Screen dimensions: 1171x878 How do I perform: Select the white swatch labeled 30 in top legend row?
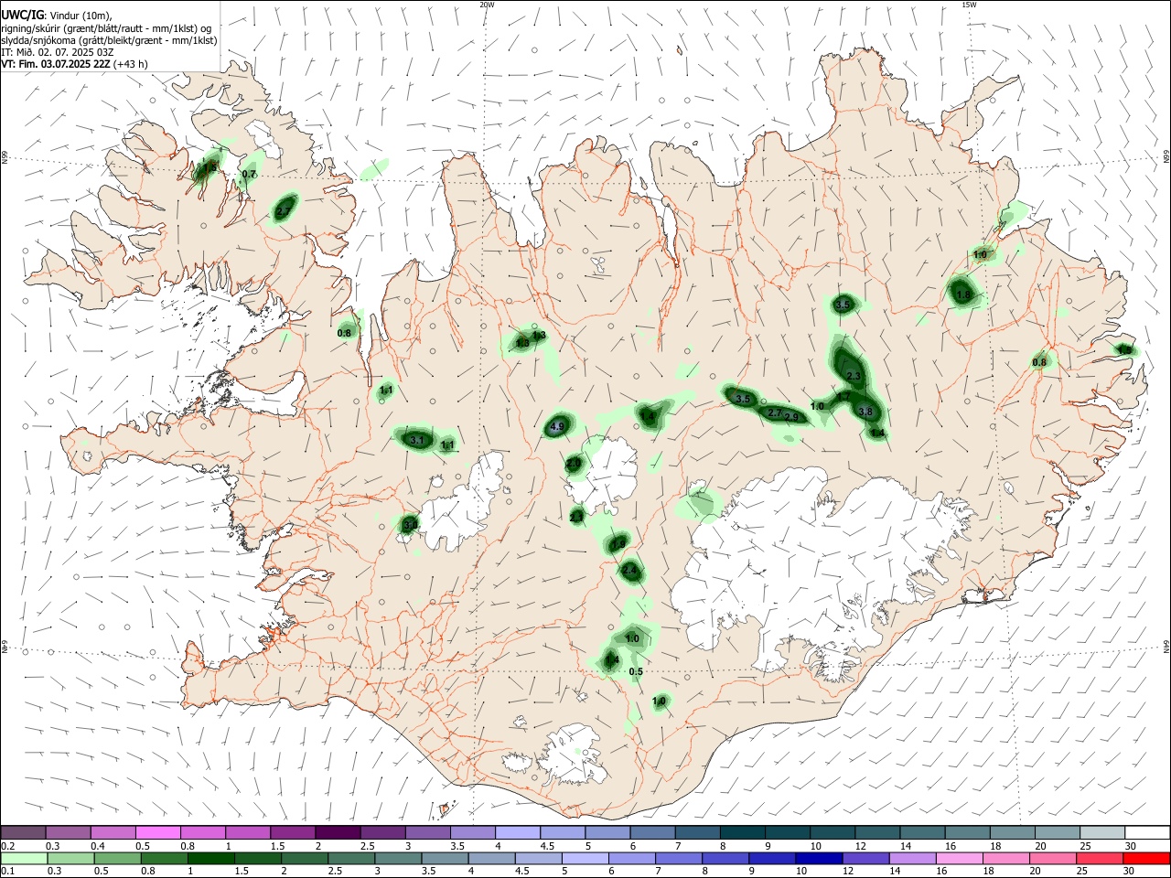1146,832
